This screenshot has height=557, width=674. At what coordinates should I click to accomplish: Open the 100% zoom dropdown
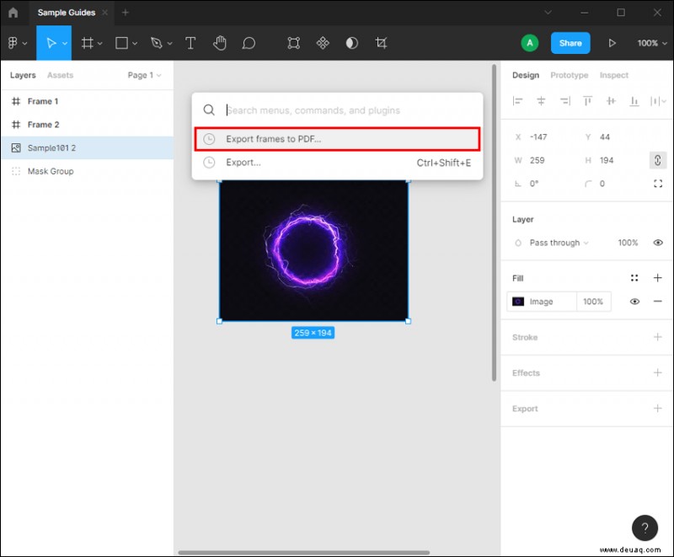pyautogui.click(x=651, y=43)
